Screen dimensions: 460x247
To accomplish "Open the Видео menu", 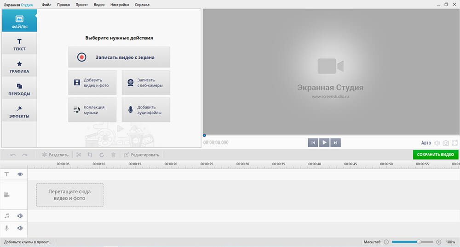I will click(x=99, y=5).
